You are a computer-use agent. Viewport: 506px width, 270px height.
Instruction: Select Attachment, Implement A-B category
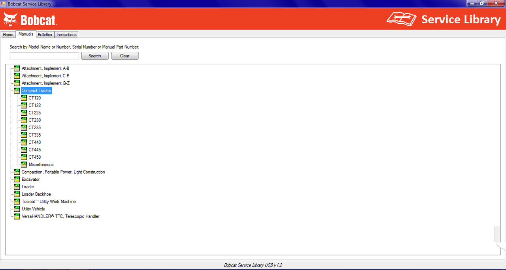45,68
